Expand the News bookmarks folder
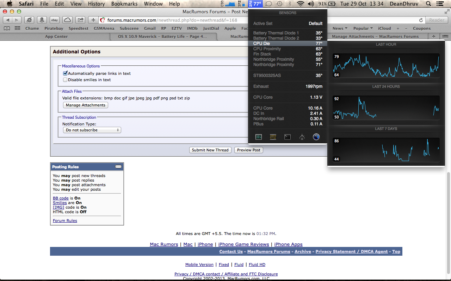This screenshot has width=451, height=281. 340,28
